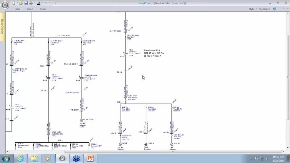Select the SUB 3 MAIN breaker label
The width and height of the screenshot is (290, 163).
click(x=132, y=97)
